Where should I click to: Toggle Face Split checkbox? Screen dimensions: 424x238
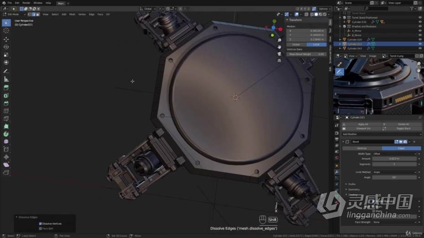[40, 228]
